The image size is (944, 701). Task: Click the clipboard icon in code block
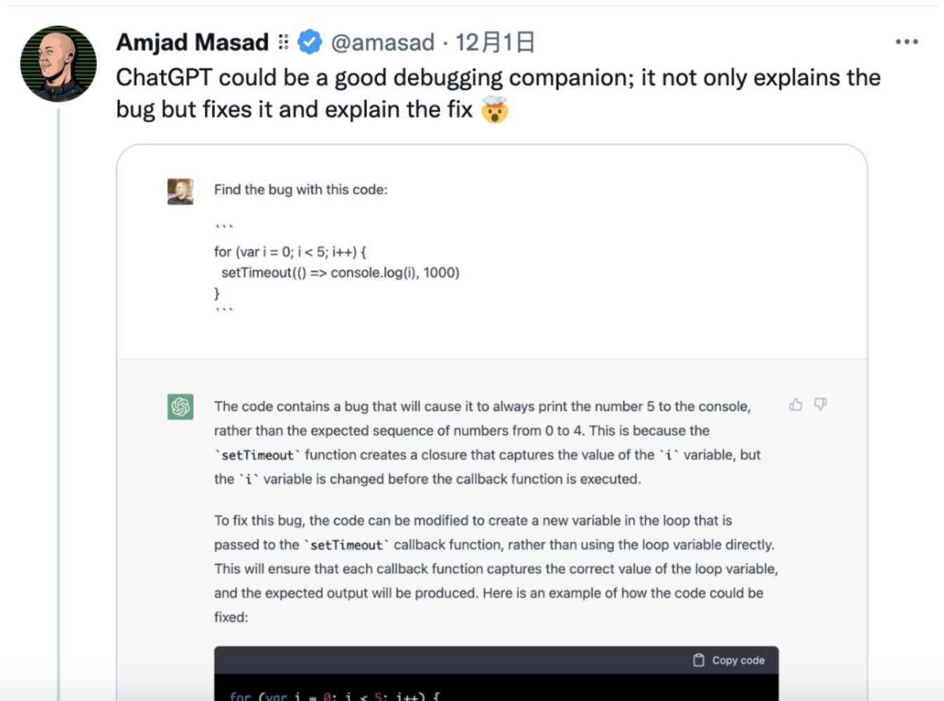(698, 660)
